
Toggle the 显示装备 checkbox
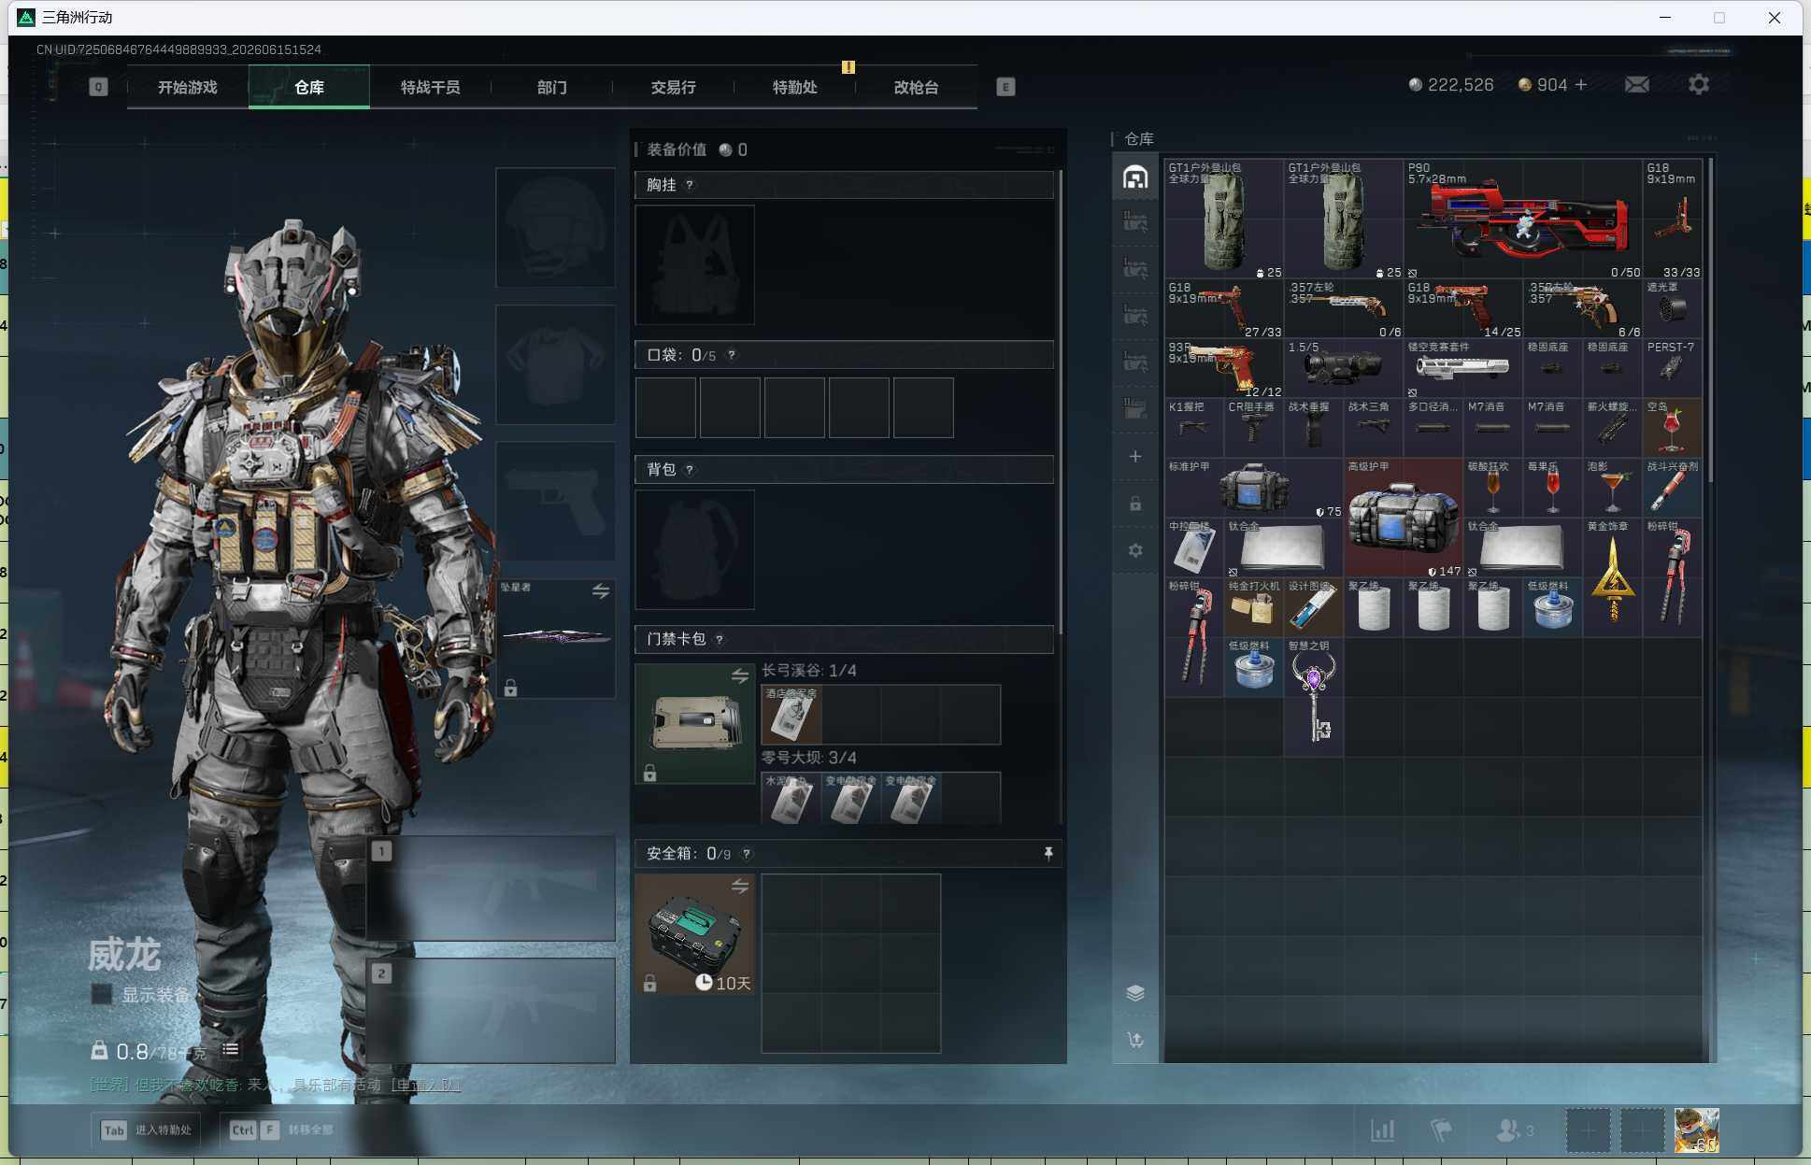coord(101,994)
